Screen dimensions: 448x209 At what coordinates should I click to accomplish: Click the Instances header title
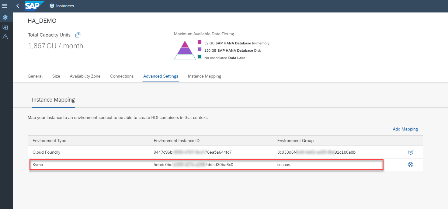point(65,6)
